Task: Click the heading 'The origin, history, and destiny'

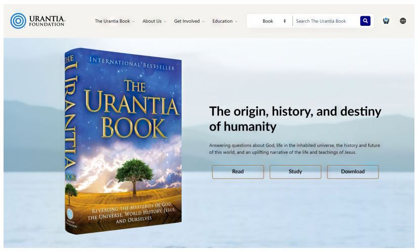Action: [x=295, y=111]
